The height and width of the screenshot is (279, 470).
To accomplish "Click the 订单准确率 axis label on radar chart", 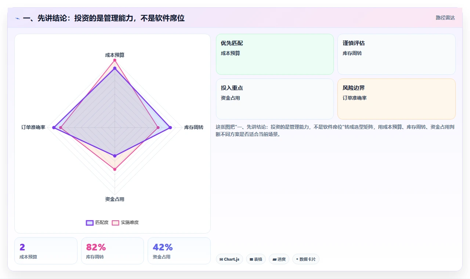I will coord(33,127).
